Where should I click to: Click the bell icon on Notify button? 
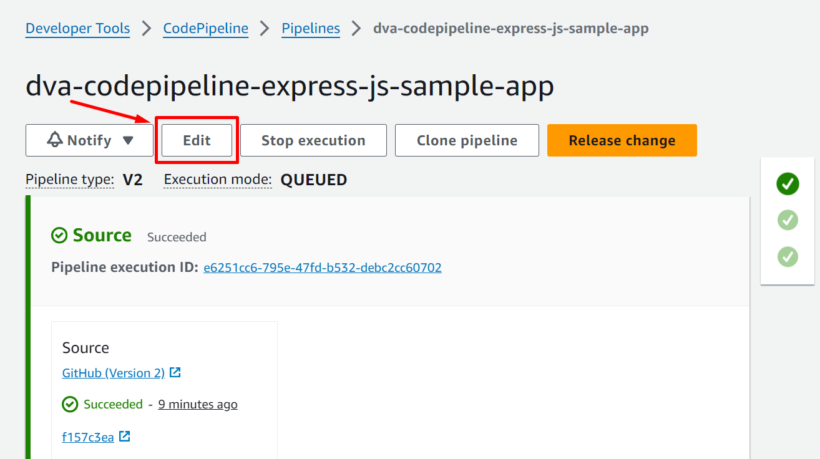[x=55, y=140]
